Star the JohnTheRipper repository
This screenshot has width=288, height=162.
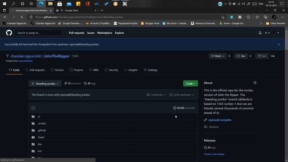coord(241,56)
